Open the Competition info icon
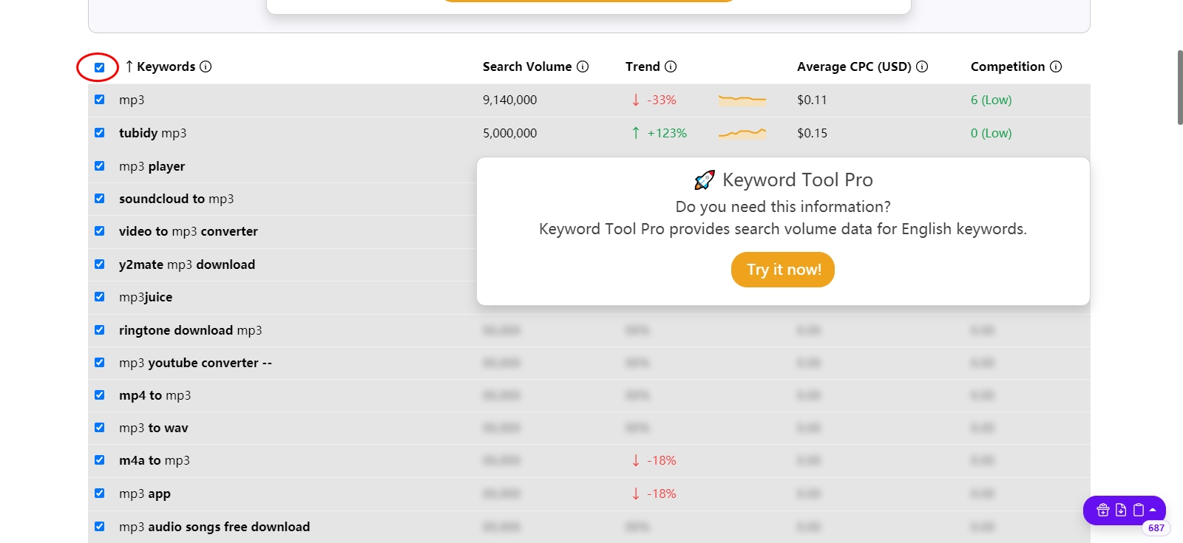Screen dimensions: 1183x543 pos(1056,66)
